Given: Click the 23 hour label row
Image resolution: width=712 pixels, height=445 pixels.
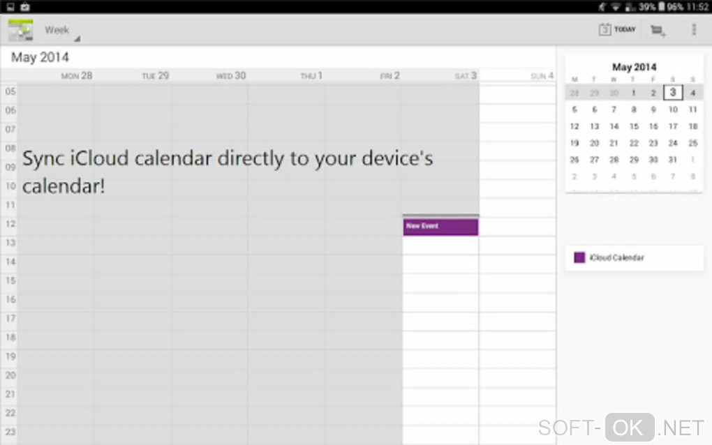Looking at the screenshot, I should pyautogui.click(x=10, y=431).
